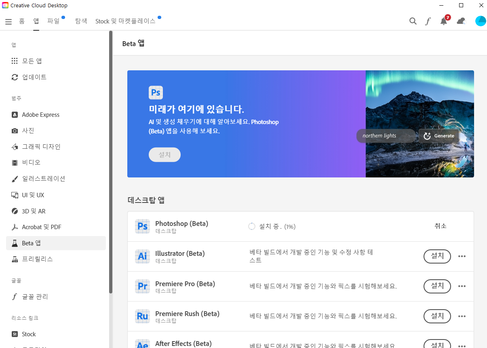Click the Illustrator (Beta) Ai icon

click(142, 256)
